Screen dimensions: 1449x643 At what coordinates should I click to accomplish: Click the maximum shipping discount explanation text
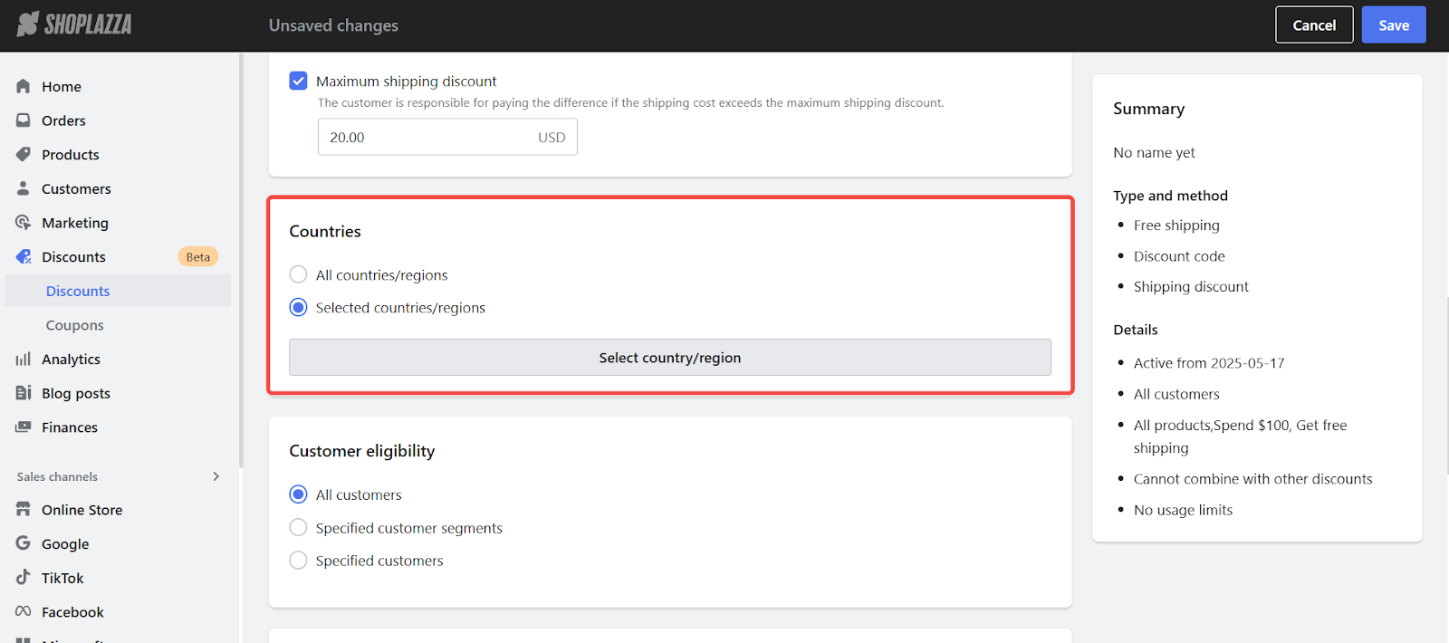click(630, 103)
